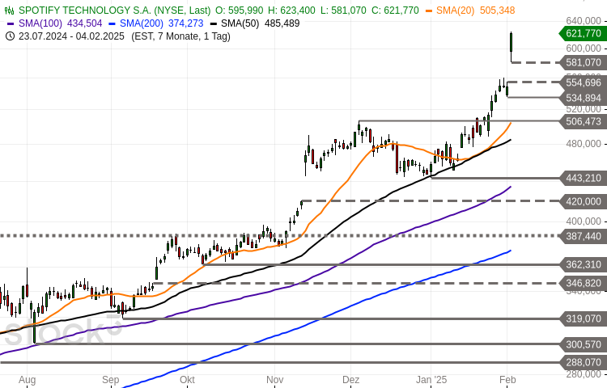Click the 288,070 bottom level label
Screen dimensions: 607x388
(x=583, y=363)
